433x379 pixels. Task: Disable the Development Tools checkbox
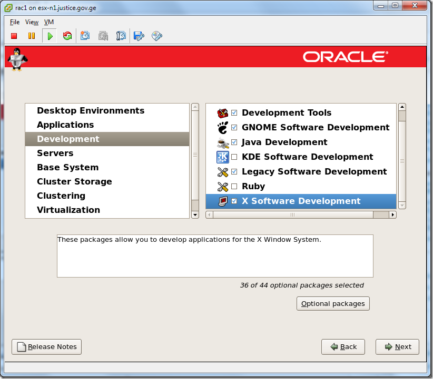pyautogui.click(x=234, y=112)
